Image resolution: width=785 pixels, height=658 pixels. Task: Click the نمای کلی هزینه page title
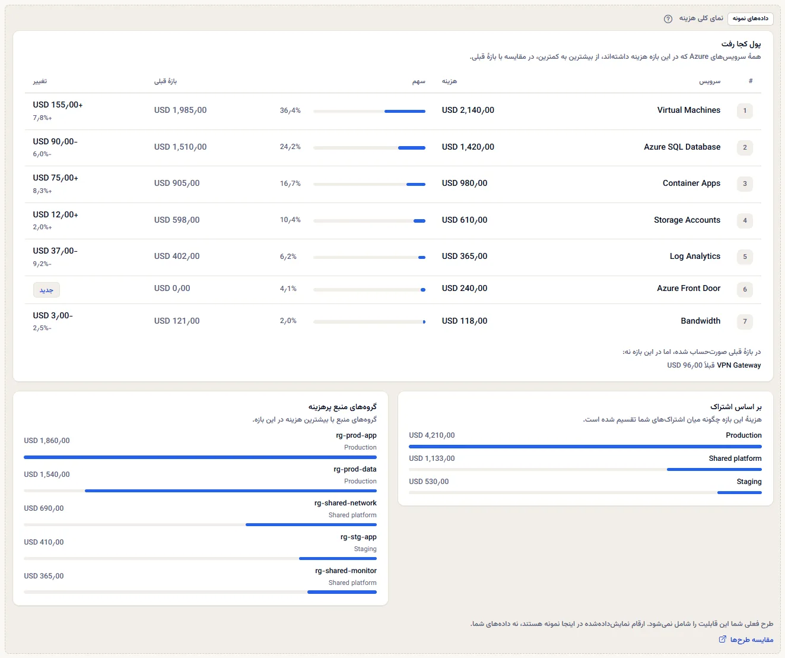(x=701, y=18)
